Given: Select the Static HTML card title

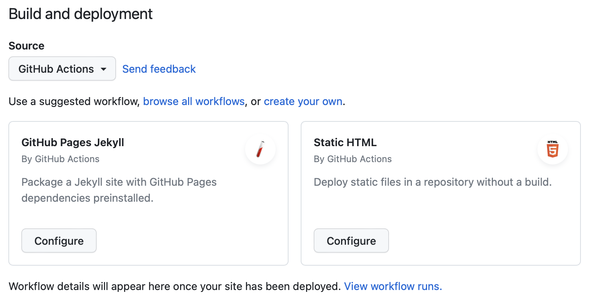Looking at the screenshot, I should tap(345, 142).
